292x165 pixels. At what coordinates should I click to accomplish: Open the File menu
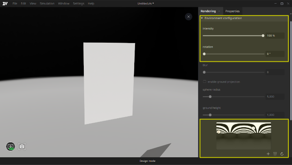[x=15, y=3]
